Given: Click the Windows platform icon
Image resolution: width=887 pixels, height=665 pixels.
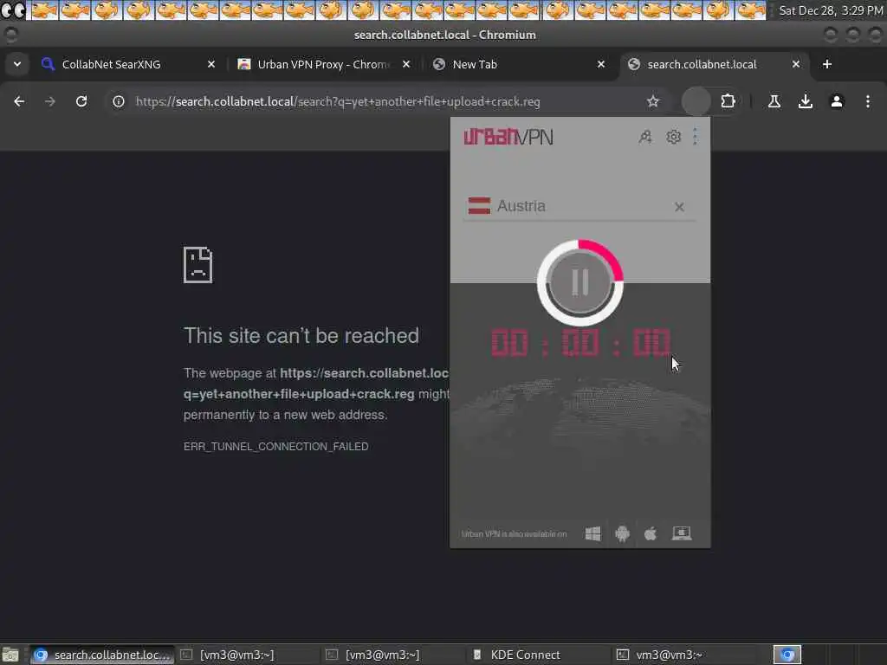Looking at the screenshot, I should coord(592,533).
